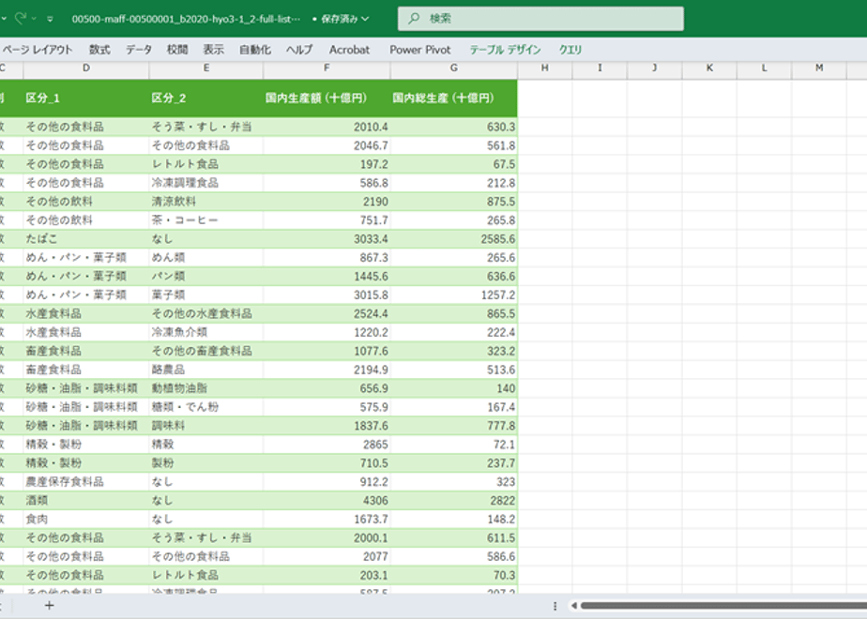Click the Redo arrow icon in title bar
This screenshot has width=867, height=619.
21,18
